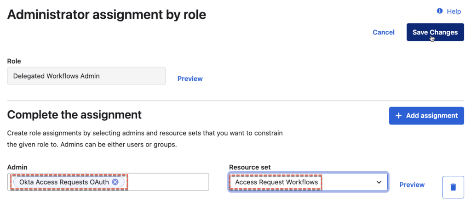Click the Save Changes button
Screen dimensions: 471x203
click(435, 32)
